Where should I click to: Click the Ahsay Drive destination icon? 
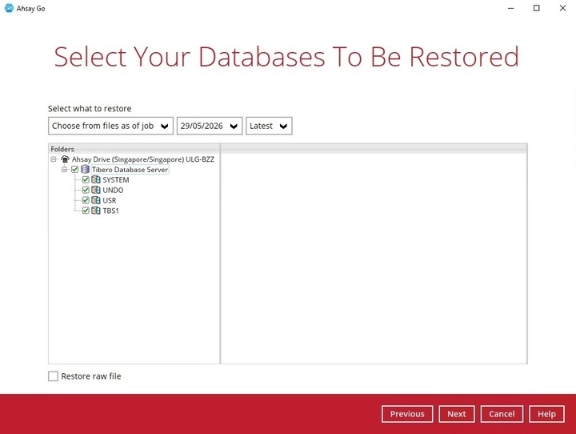pyautogui.click(x=65, y=159)
